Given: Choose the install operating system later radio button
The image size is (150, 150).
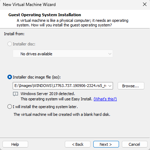Looking at the screenshot, I should [x=10, y=107].
